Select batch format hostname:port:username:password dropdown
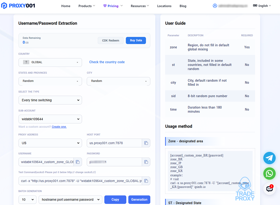280x205 pixels. point(70,200)
